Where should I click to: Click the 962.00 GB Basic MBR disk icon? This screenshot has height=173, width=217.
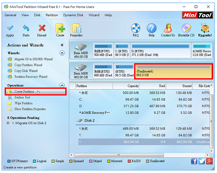click(81, 68)
